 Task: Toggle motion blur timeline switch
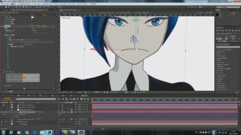77,99
